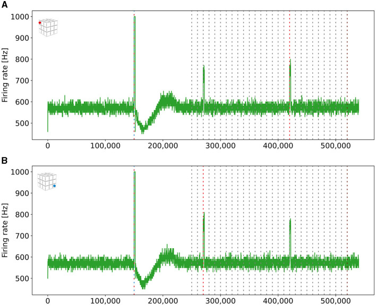The width and height of the screenshot is (376, 306).
Task: Click the blue dot on panel B cube
Action: [x=54, y=186]
